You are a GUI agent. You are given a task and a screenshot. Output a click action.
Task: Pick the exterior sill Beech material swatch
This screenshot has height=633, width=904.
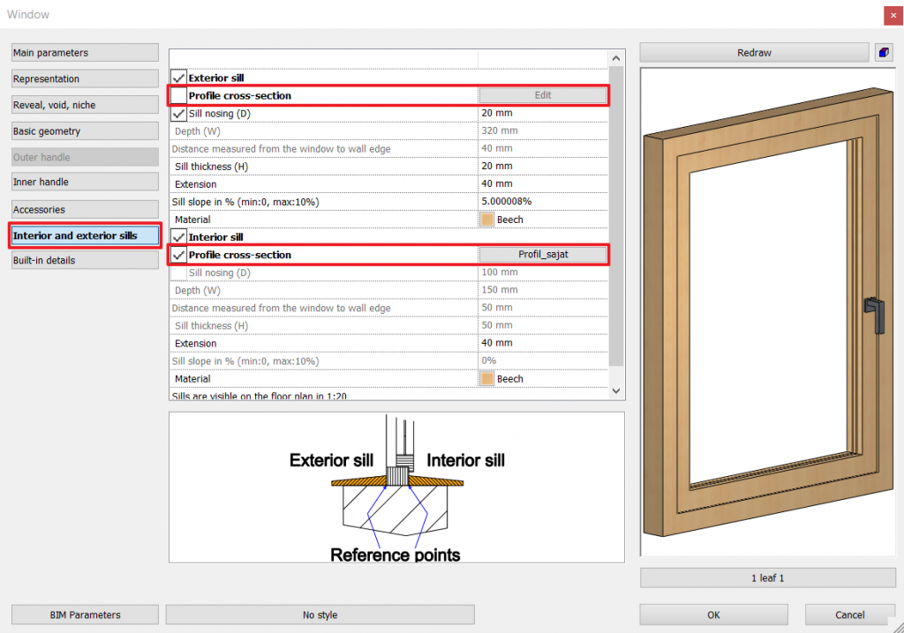tap(487, 220)
